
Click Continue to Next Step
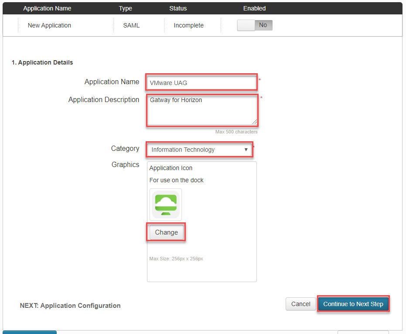click(353, 304)
